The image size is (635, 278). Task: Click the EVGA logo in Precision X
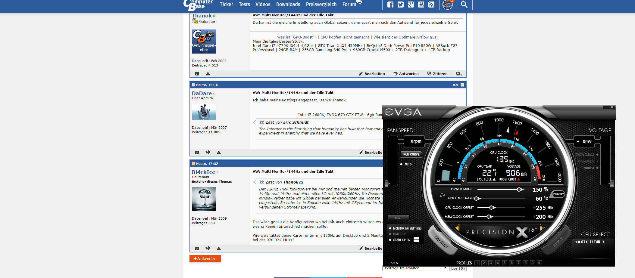click(x=403, y=112)
